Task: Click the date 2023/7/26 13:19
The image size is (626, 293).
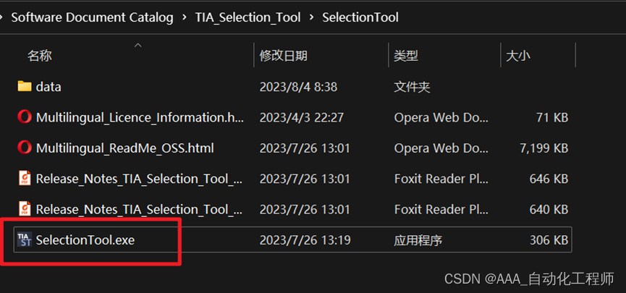Action: tap(305, 240)
